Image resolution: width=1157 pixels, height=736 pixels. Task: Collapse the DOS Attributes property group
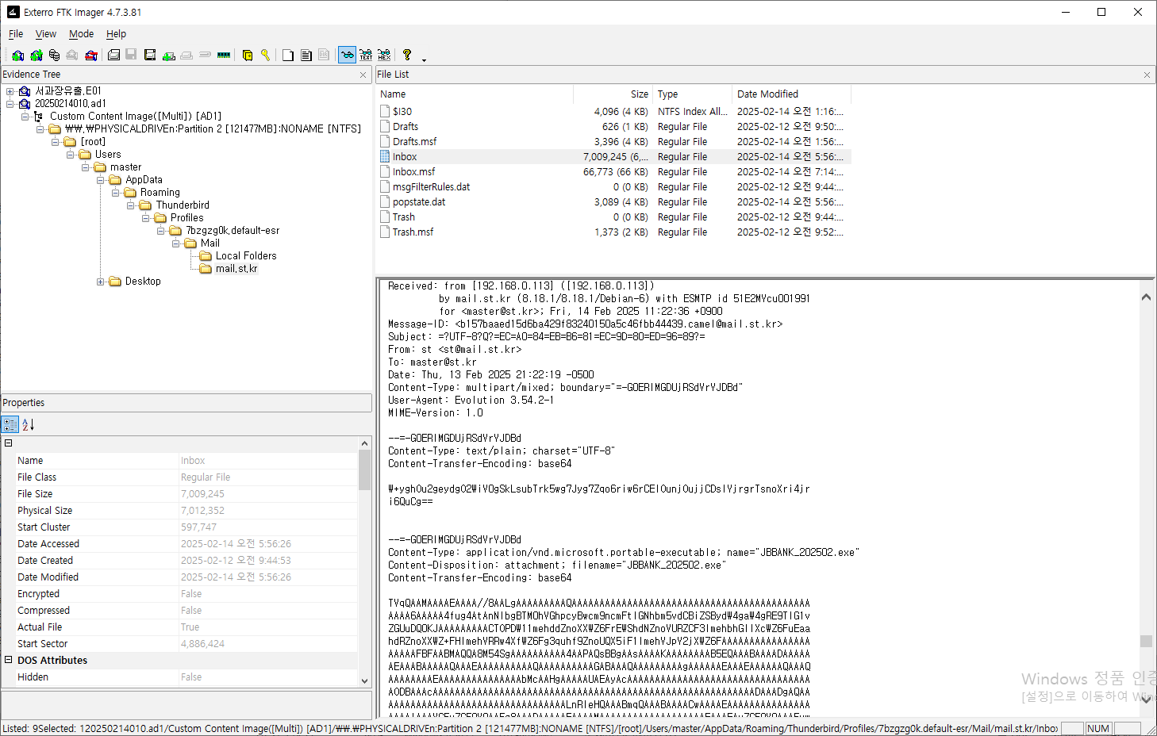pyautogui.click(x=9, y=660)
